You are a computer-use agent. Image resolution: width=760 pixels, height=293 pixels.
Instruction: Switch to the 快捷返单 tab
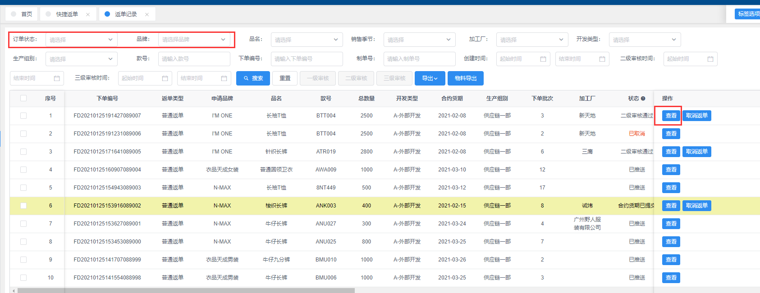pos(67,14)
